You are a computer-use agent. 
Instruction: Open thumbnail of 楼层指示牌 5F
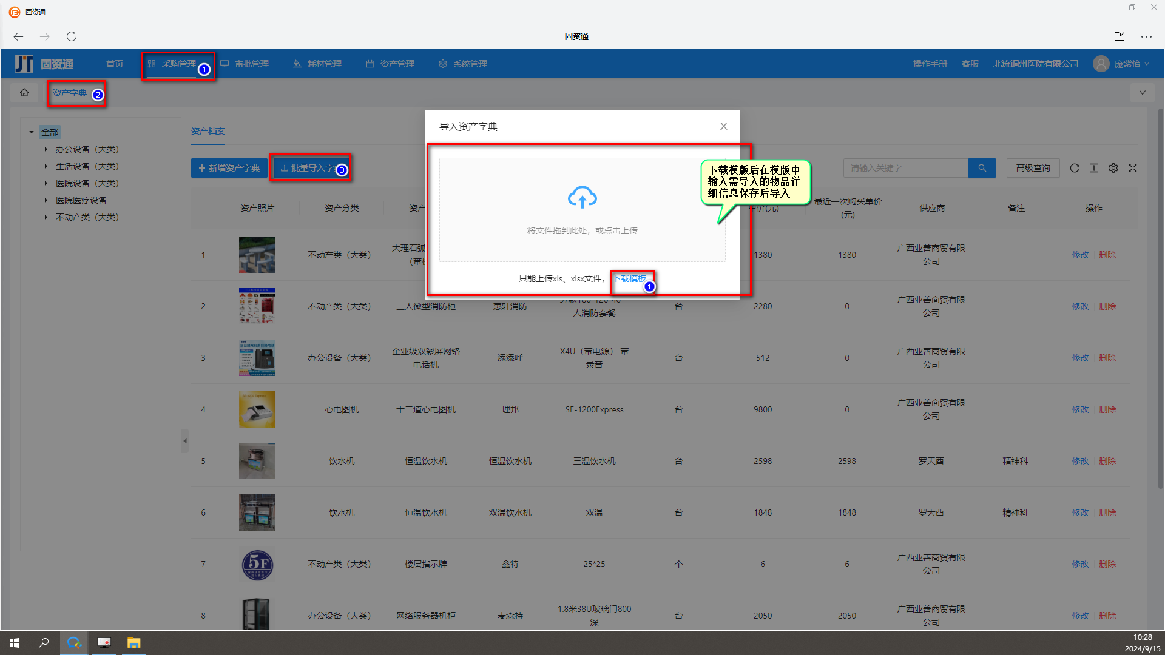pyautogui.click(x=257, y=564)
